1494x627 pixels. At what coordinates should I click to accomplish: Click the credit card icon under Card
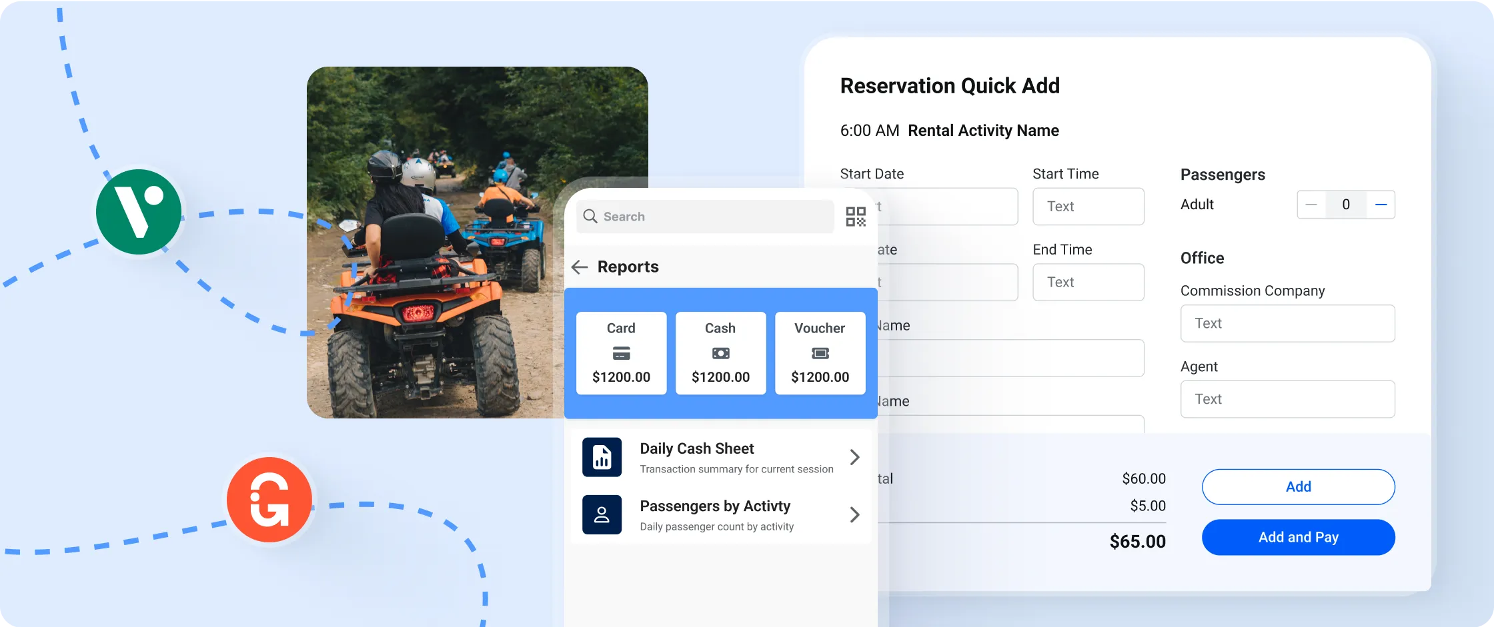621,353
